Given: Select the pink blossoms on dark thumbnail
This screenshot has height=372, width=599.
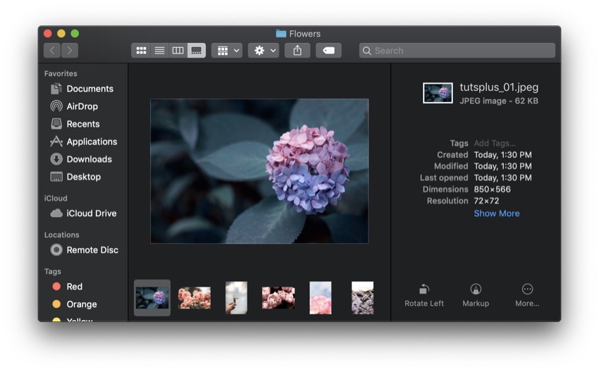Looking at the screenshot, I should (x=278, y=298).
